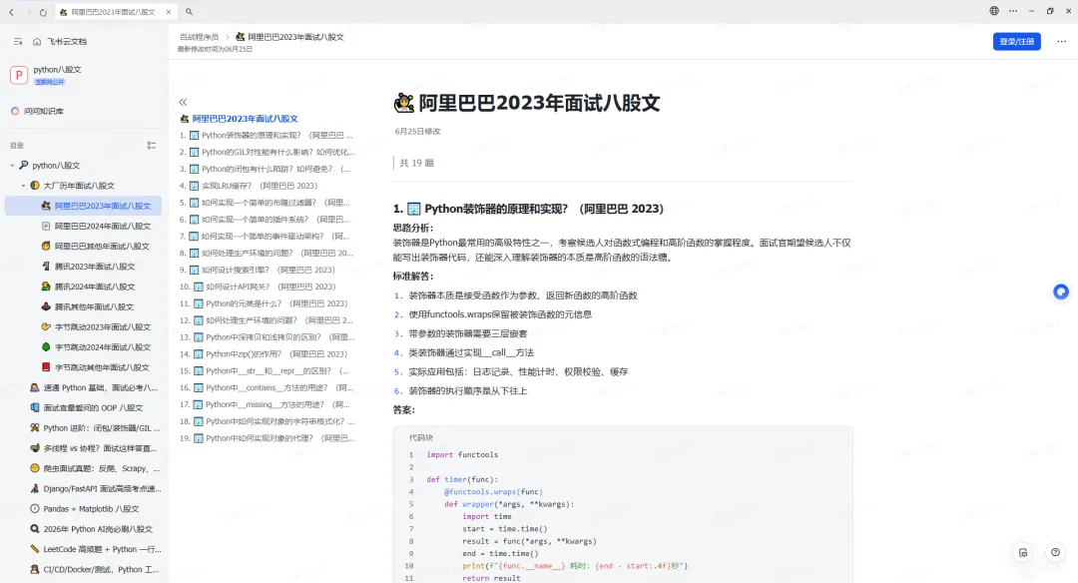Screen dimensions: 1078x583
Task: Click the icon before 2026年 Python AI岗必刷八股文
Action: 34,529
